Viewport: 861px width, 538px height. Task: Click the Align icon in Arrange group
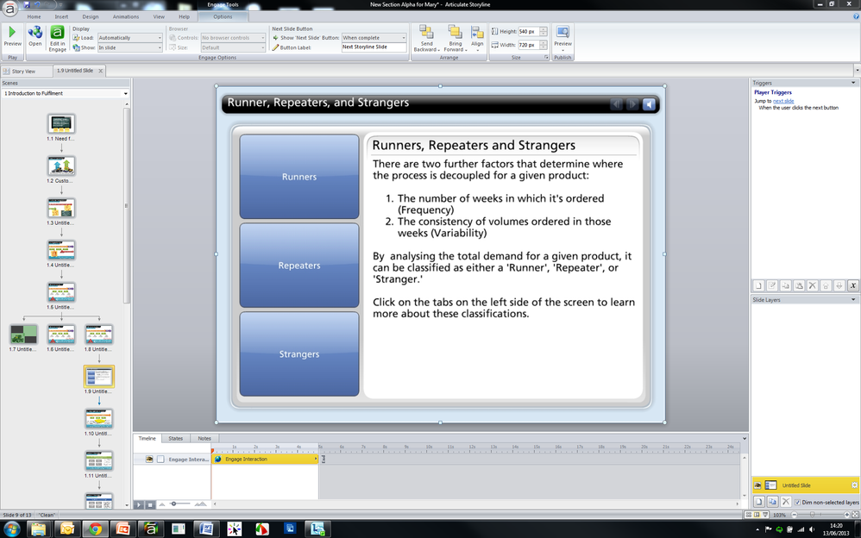coord(477,33)
